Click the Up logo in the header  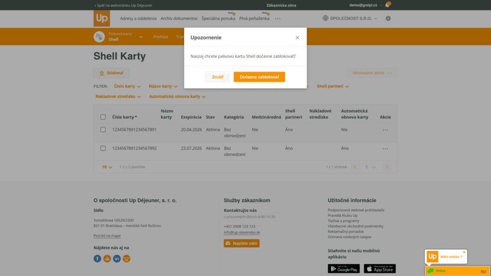(101, 18)
